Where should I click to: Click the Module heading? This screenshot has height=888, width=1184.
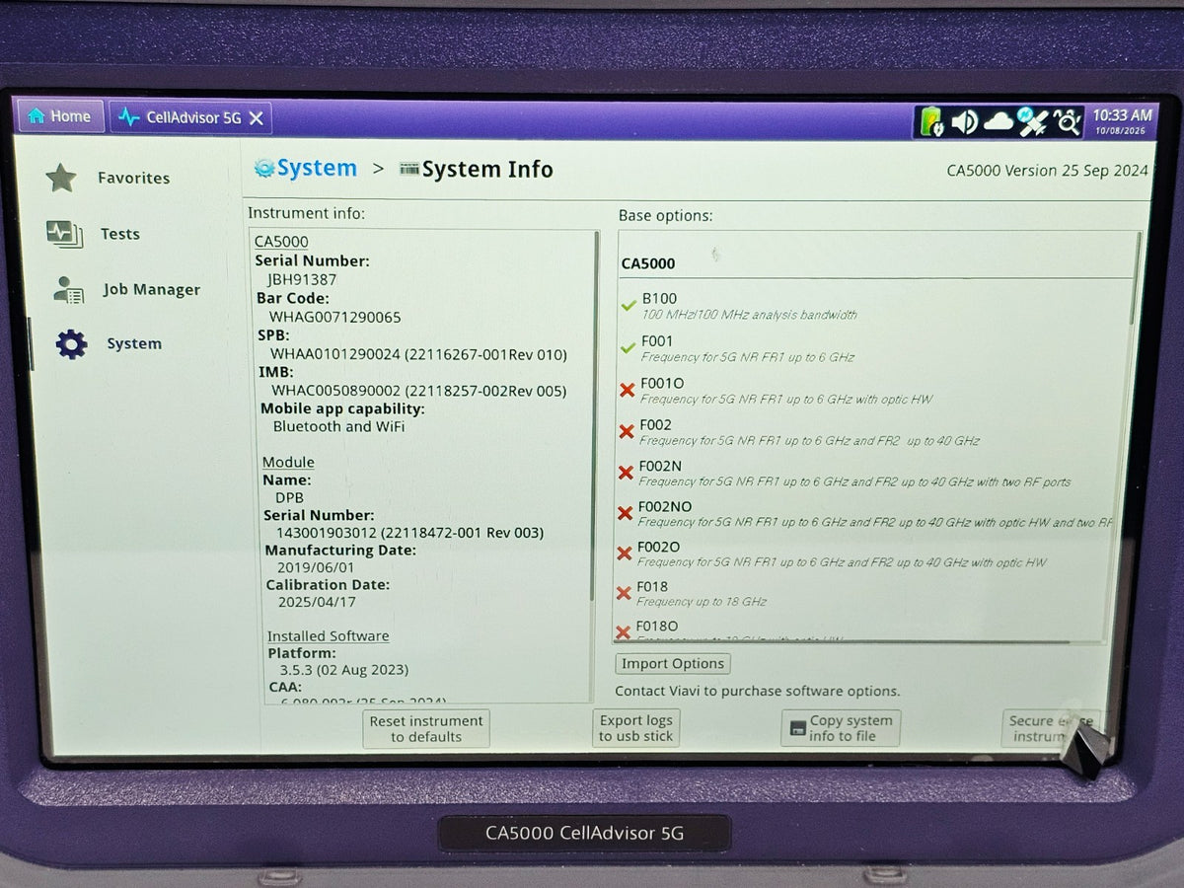[x=288, y=462]
